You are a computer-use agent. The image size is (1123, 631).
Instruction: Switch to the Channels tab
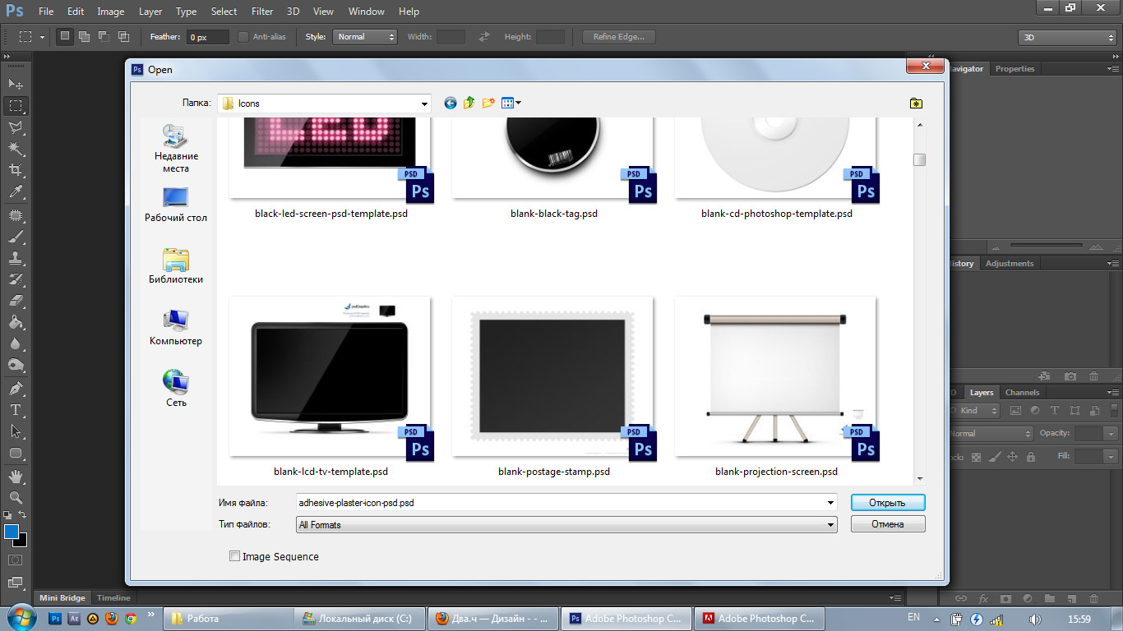click(1022, 393)
